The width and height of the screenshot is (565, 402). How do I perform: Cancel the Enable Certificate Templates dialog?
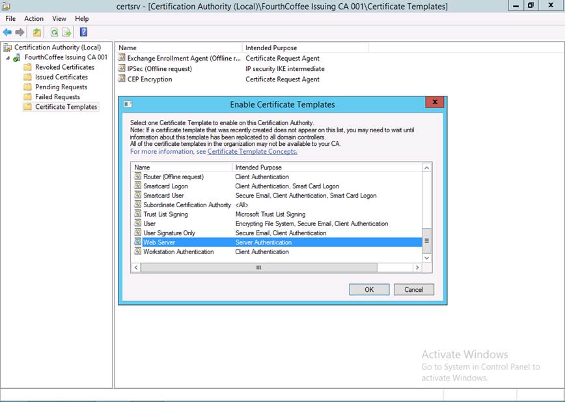413,289
